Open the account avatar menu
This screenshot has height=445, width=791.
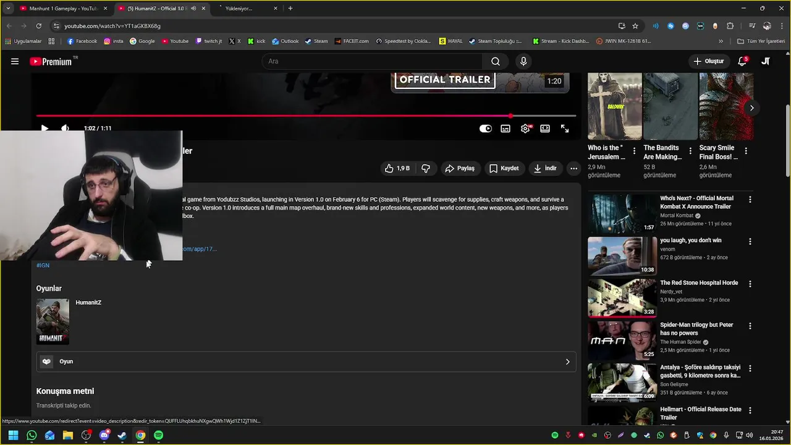tap(765, 61)
